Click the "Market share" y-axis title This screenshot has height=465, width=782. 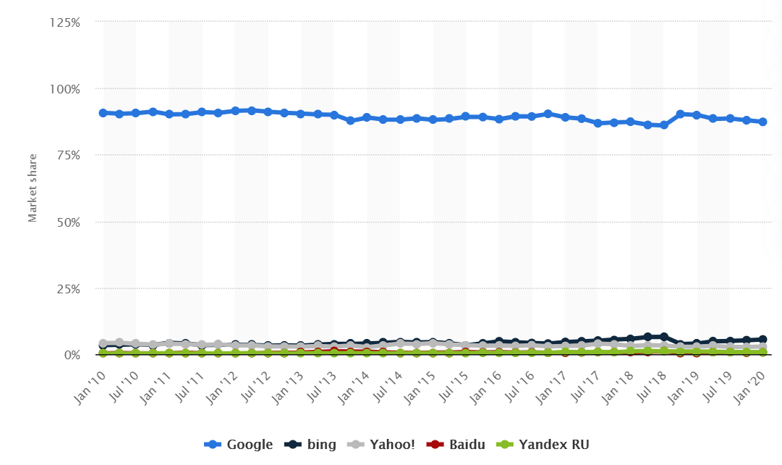click(x=33, y=189)
